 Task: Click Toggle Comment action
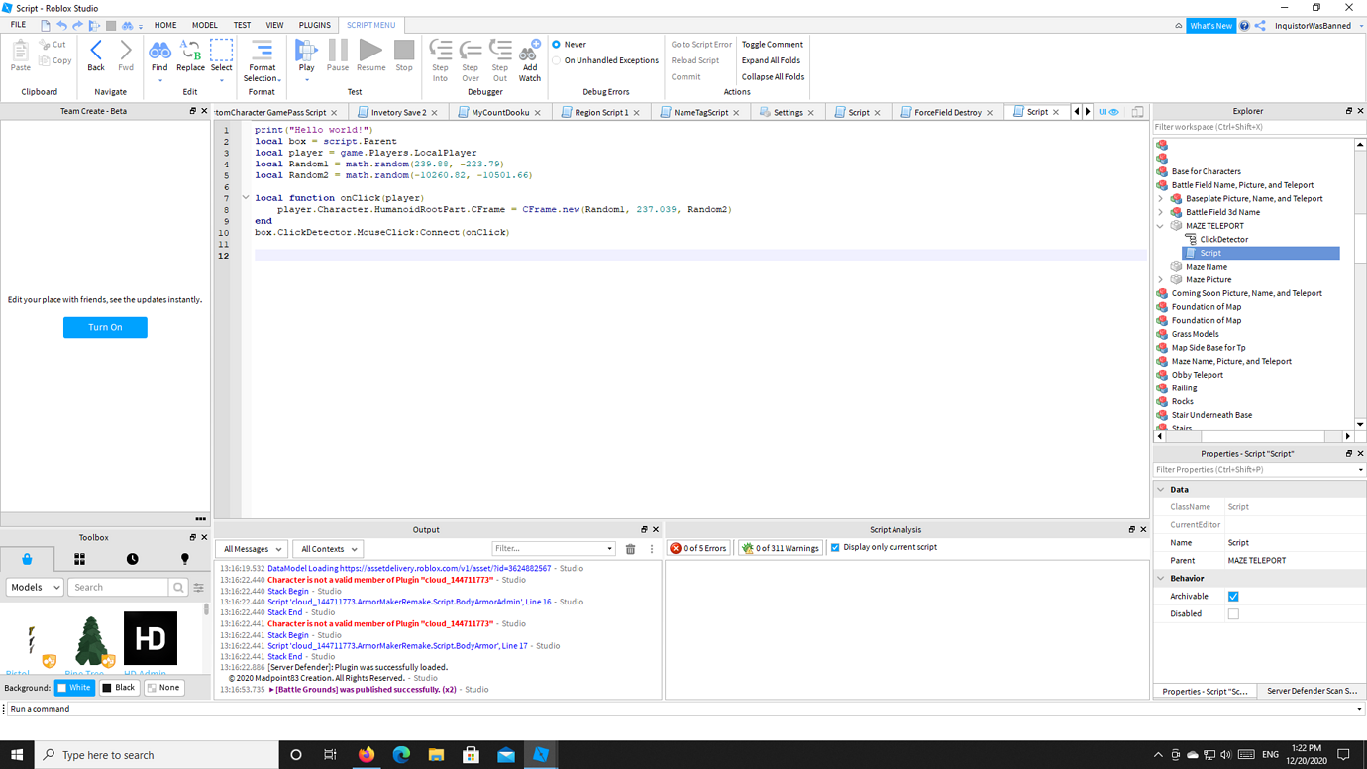(x=773, y=45)
